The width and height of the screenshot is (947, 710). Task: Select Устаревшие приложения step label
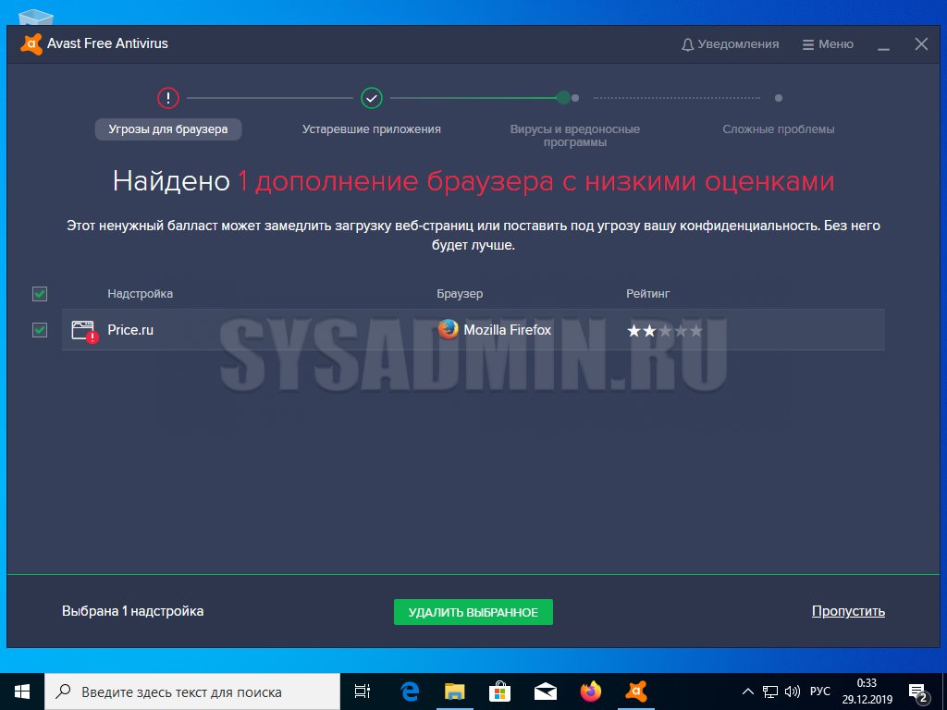pos(371,129)
